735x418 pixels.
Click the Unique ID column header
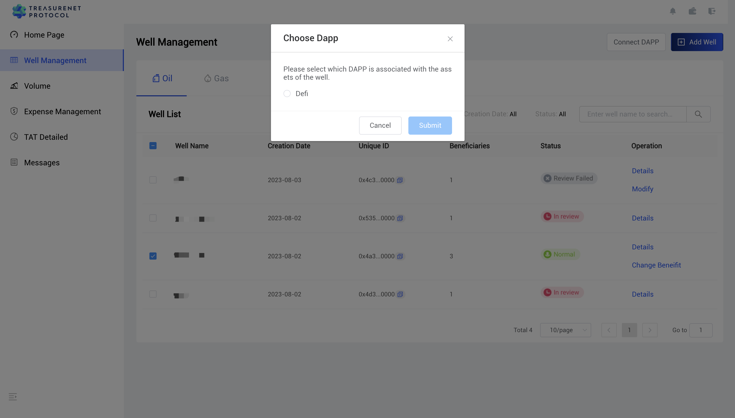374,146
